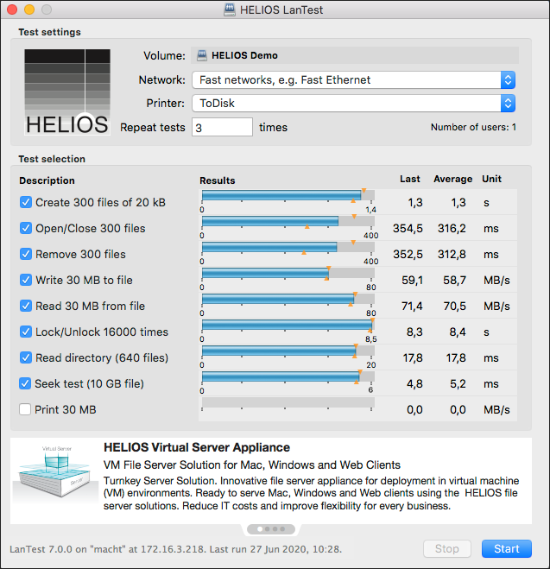This screenshot has height=569, width=550.
Task: Toggle Read directory (640 files) checkbox
Action: click(26, 357)
